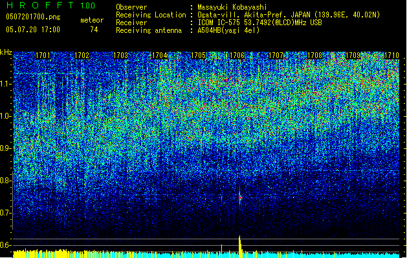
Task: Click the 1707 time marker
Action: 276,55
